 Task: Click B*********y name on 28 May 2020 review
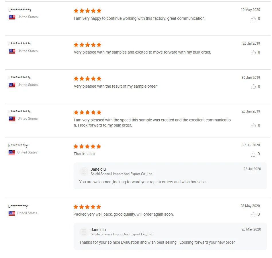point(18,206)
